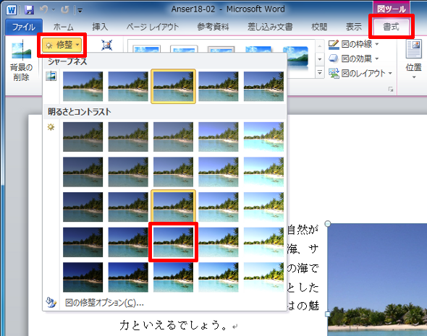The image size is (427, 336).
Task: Click the Redo icon
Action: (x=65, y=10)
